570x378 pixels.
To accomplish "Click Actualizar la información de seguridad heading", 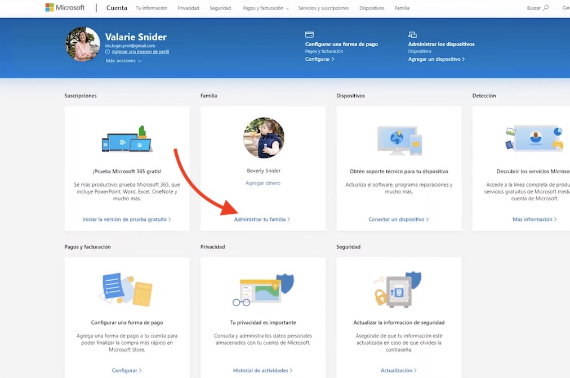I will [399, 322].
